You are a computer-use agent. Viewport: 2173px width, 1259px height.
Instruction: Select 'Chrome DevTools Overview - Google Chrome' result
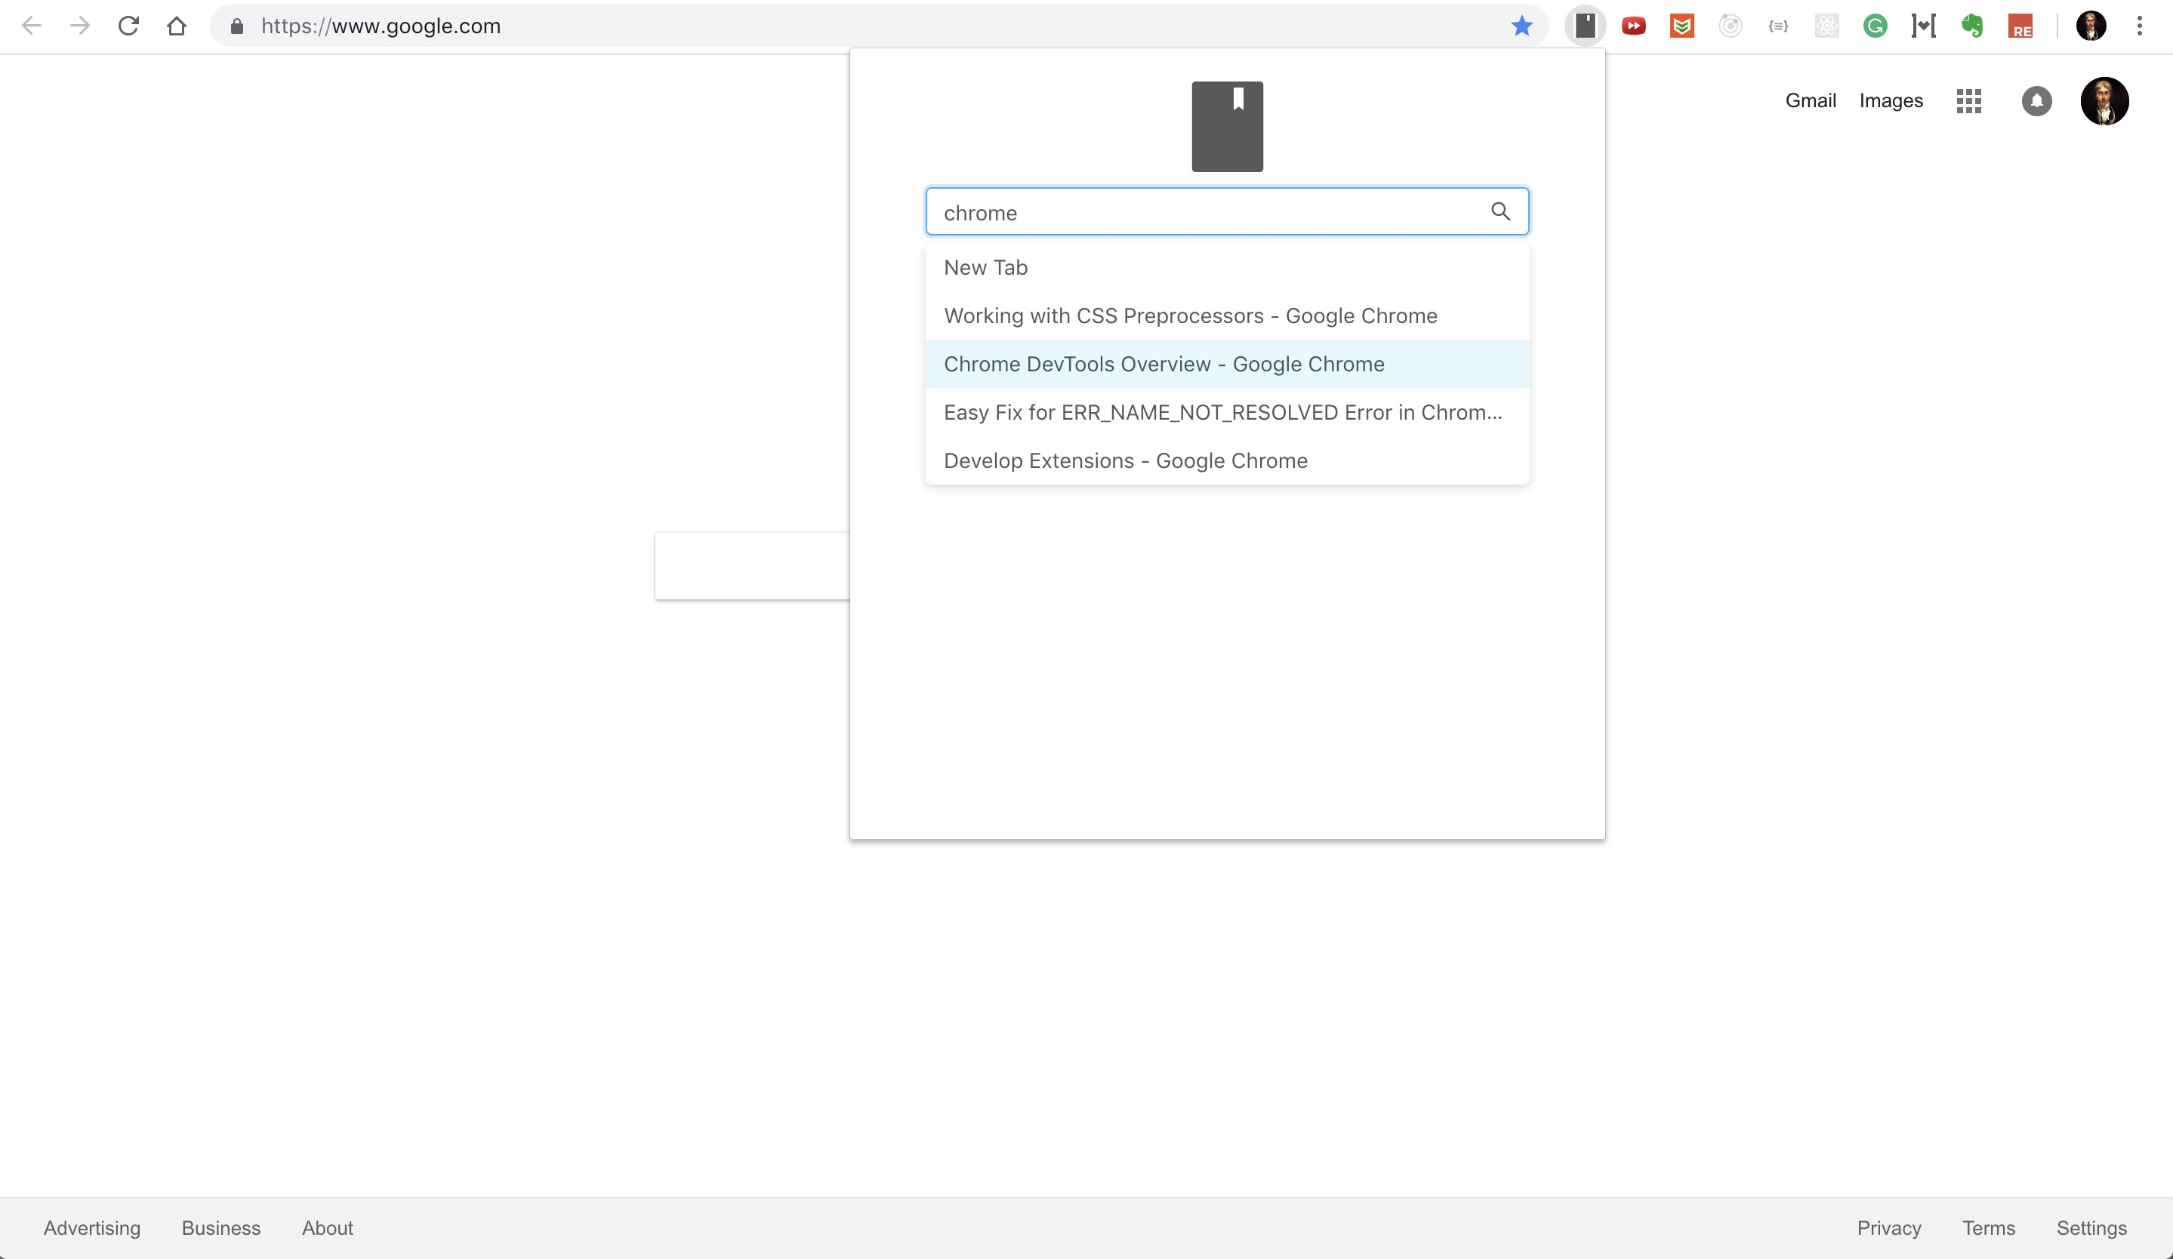pos(1164,364)
